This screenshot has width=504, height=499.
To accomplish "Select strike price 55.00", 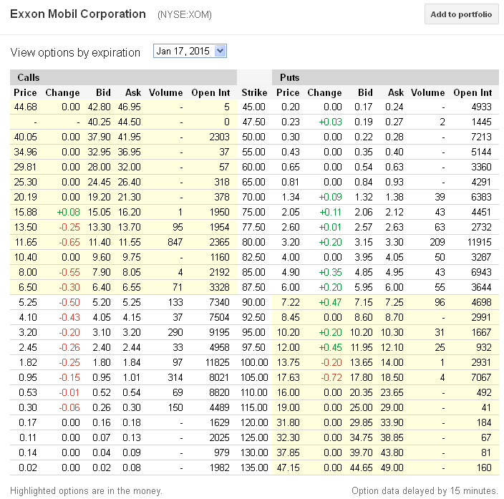I will pyautogui.click(x=253, y=152).
